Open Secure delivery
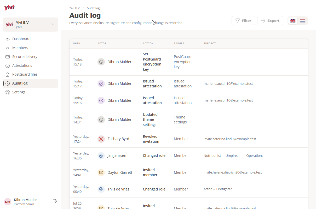The height and width of the screenshot is (209, 316). tap(30, 57)
